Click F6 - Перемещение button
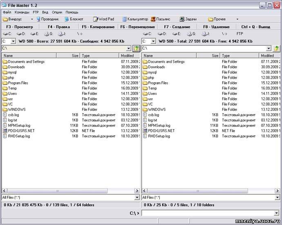282x225 pixels. [138, 27]
